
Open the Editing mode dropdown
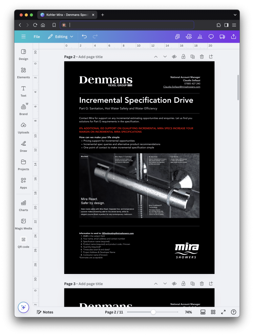61,37
